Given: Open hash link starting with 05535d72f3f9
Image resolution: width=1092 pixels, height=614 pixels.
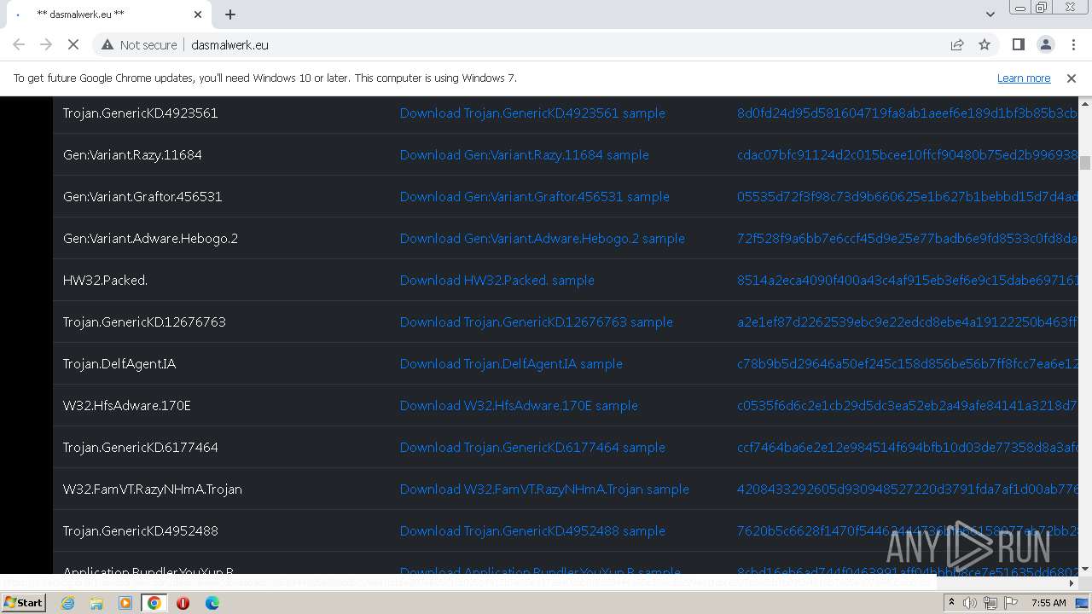Looking at the screenshot, I should (907, 196).
